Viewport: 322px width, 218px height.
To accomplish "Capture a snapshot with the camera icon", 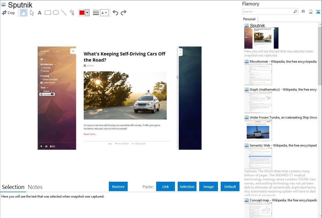I will [x=303, y=12].
